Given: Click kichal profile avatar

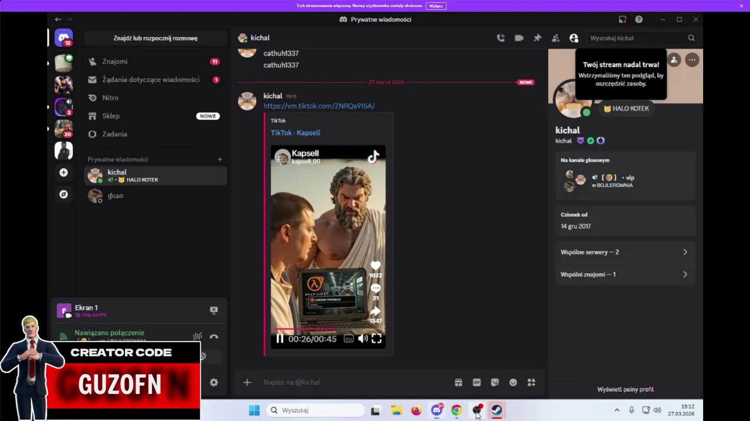Looking at the screenshot, I should [x=573, y=99].
